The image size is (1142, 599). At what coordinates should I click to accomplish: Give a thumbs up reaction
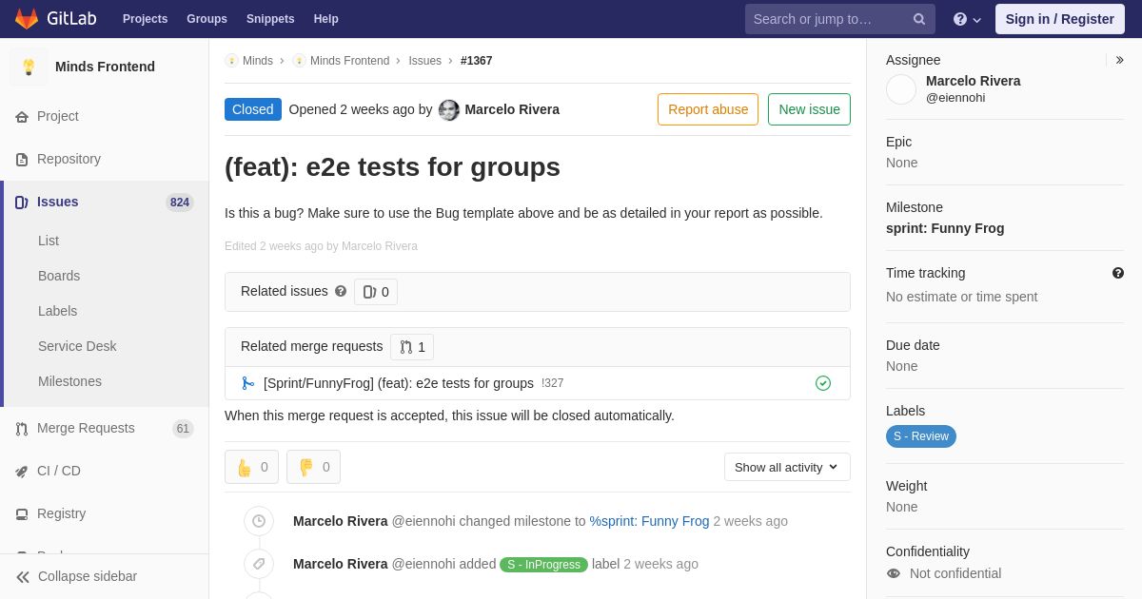pyautogui.click(x=251, y=467)
